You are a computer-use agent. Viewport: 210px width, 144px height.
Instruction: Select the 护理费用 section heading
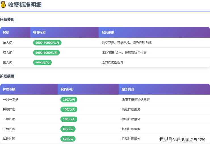[x=7, y=76]
